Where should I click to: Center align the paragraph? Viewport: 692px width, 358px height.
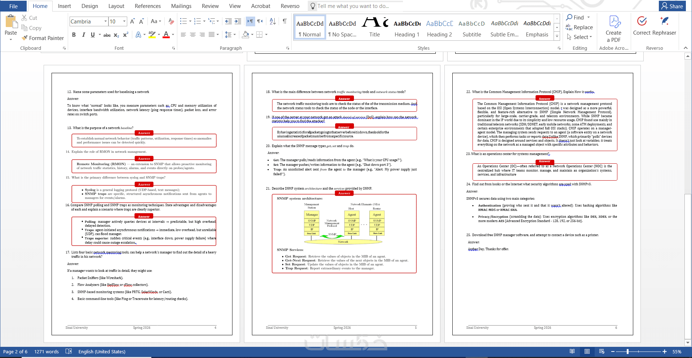click(x=192, y=35)
